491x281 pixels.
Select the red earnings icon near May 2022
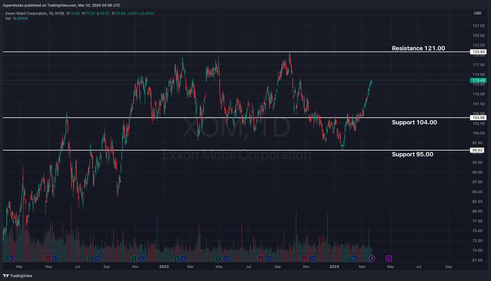click(48, 259)
